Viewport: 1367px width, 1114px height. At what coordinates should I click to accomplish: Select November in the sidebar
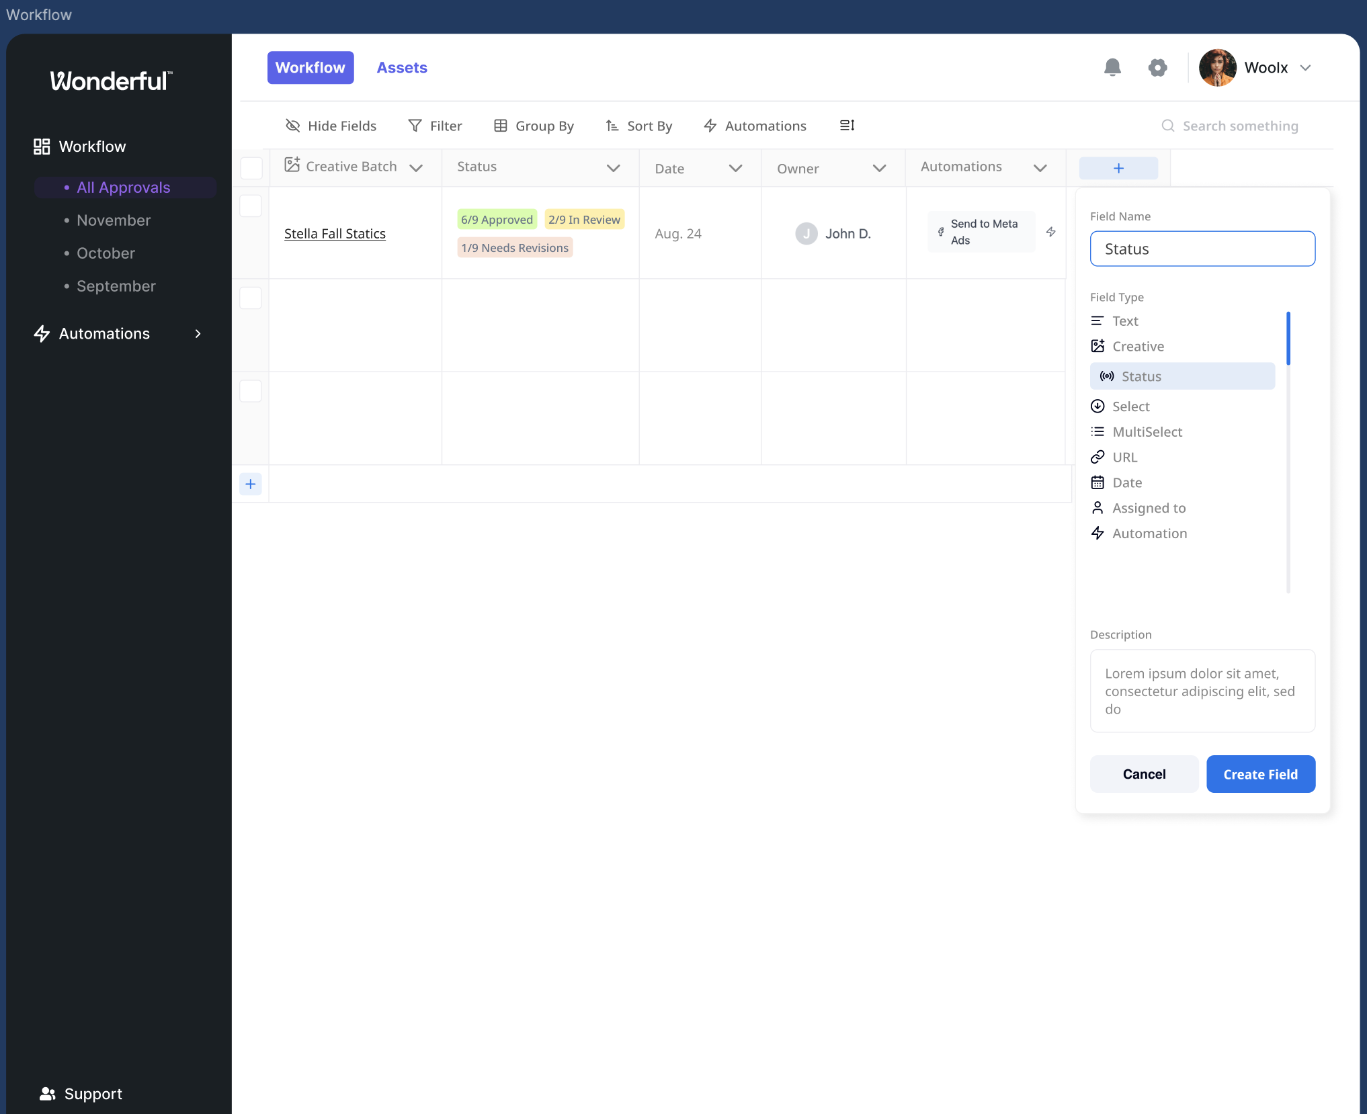point(114,220)
